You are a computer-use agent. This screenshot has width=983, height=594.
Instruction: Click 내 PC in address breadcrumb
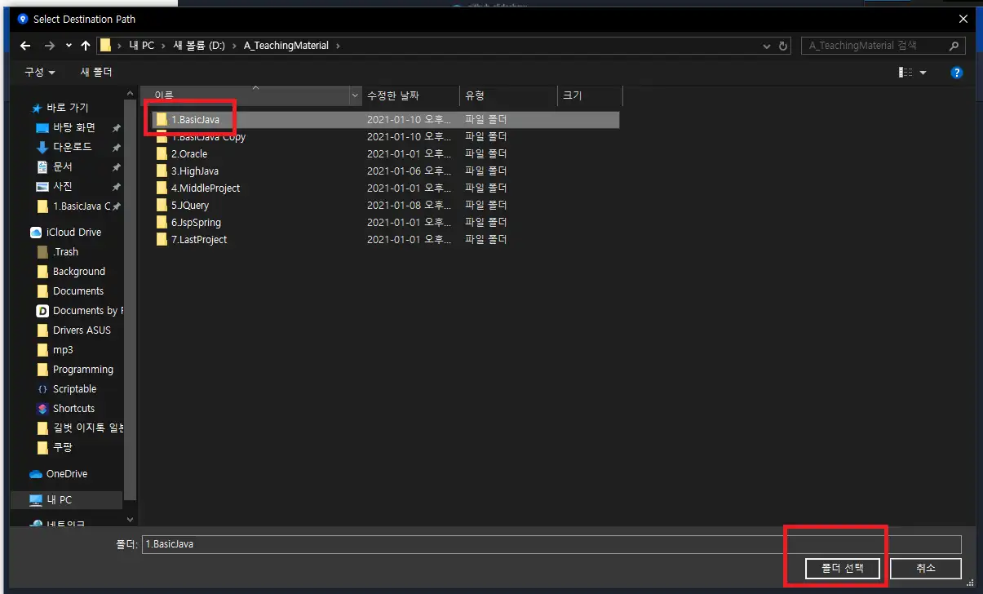coord(141,46)
